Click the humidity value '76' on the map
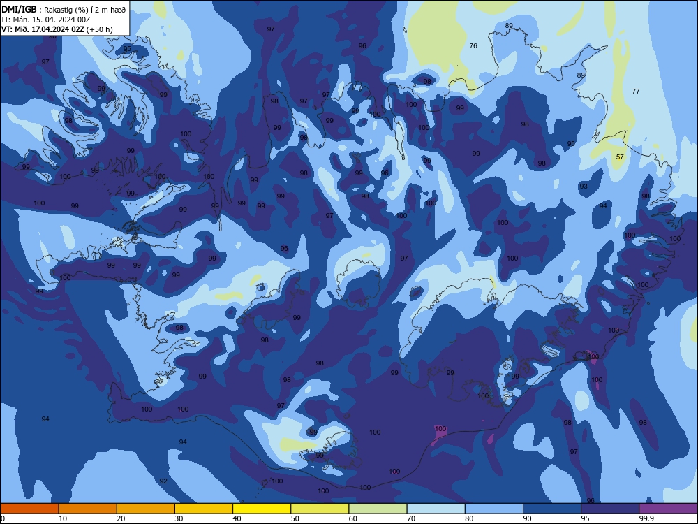Image resolution: width=698 pixels, height=524 pixels. (x=473, y=46)
